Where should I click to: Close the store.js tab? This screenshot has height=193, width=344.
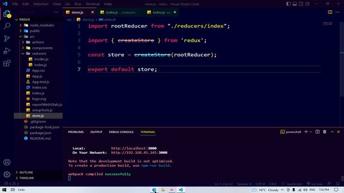[x=92, y=12]
